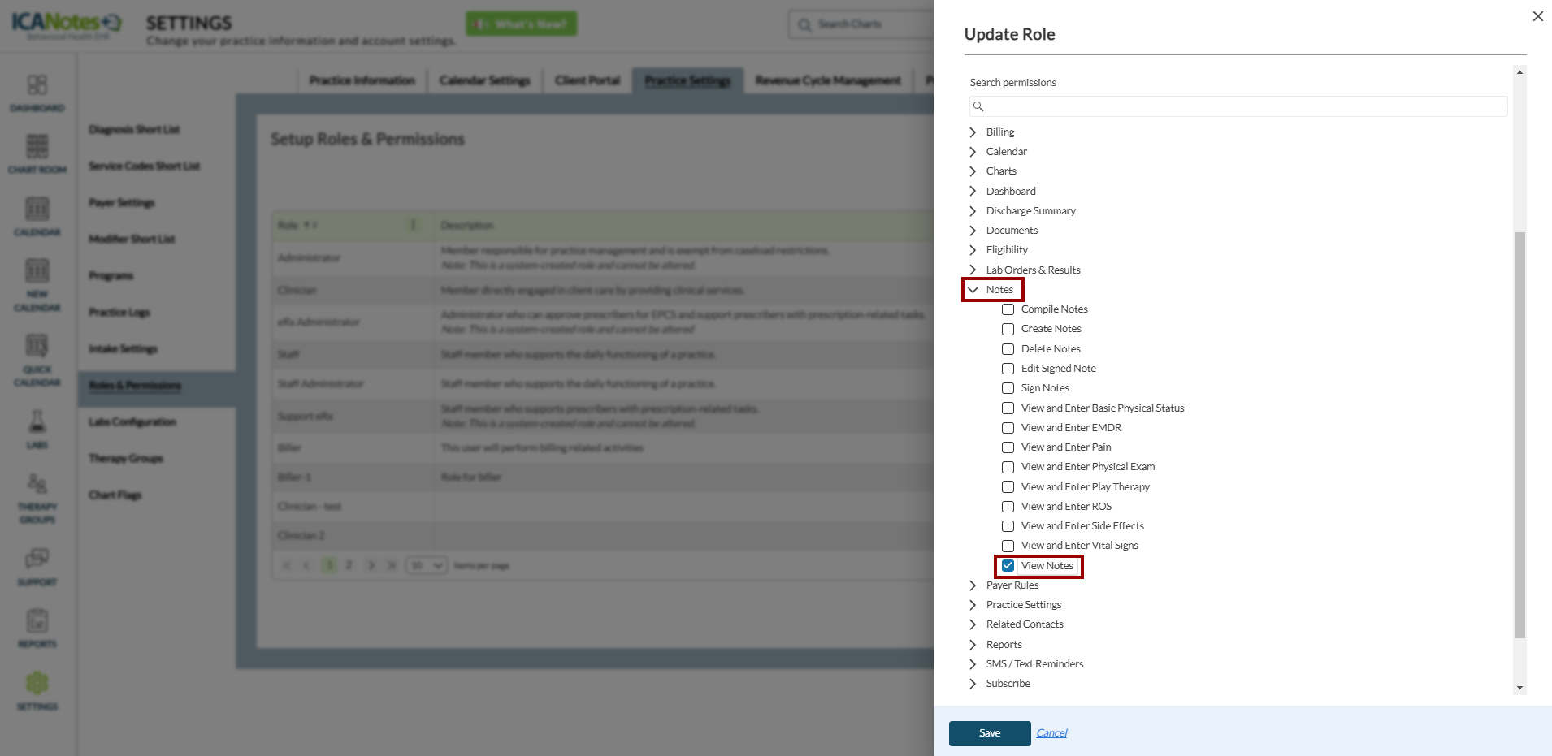Check View and Enter Basic Physical Status
The width and height of the screenshot is (1552, 756).
(1008, 408)
